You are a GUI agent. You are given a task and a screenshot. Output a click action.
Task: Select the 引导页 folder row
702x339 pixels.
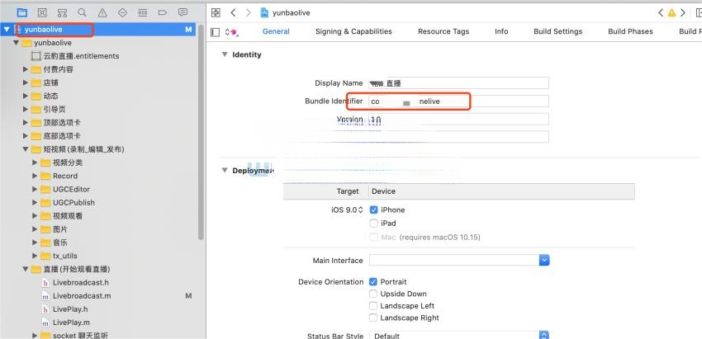(97, 109)
